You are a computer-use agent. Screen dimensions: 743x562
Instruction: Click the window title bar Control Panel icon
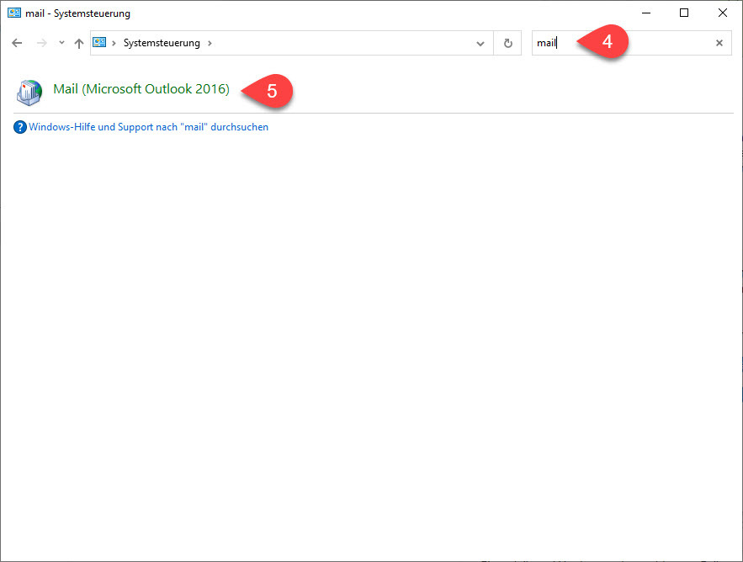point(14,13)
